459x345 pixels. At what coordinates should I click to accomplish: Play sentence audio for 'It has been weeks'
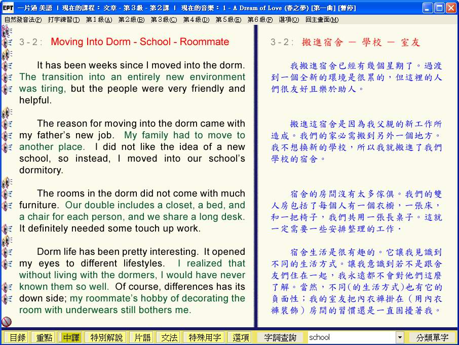coord(7,66)
